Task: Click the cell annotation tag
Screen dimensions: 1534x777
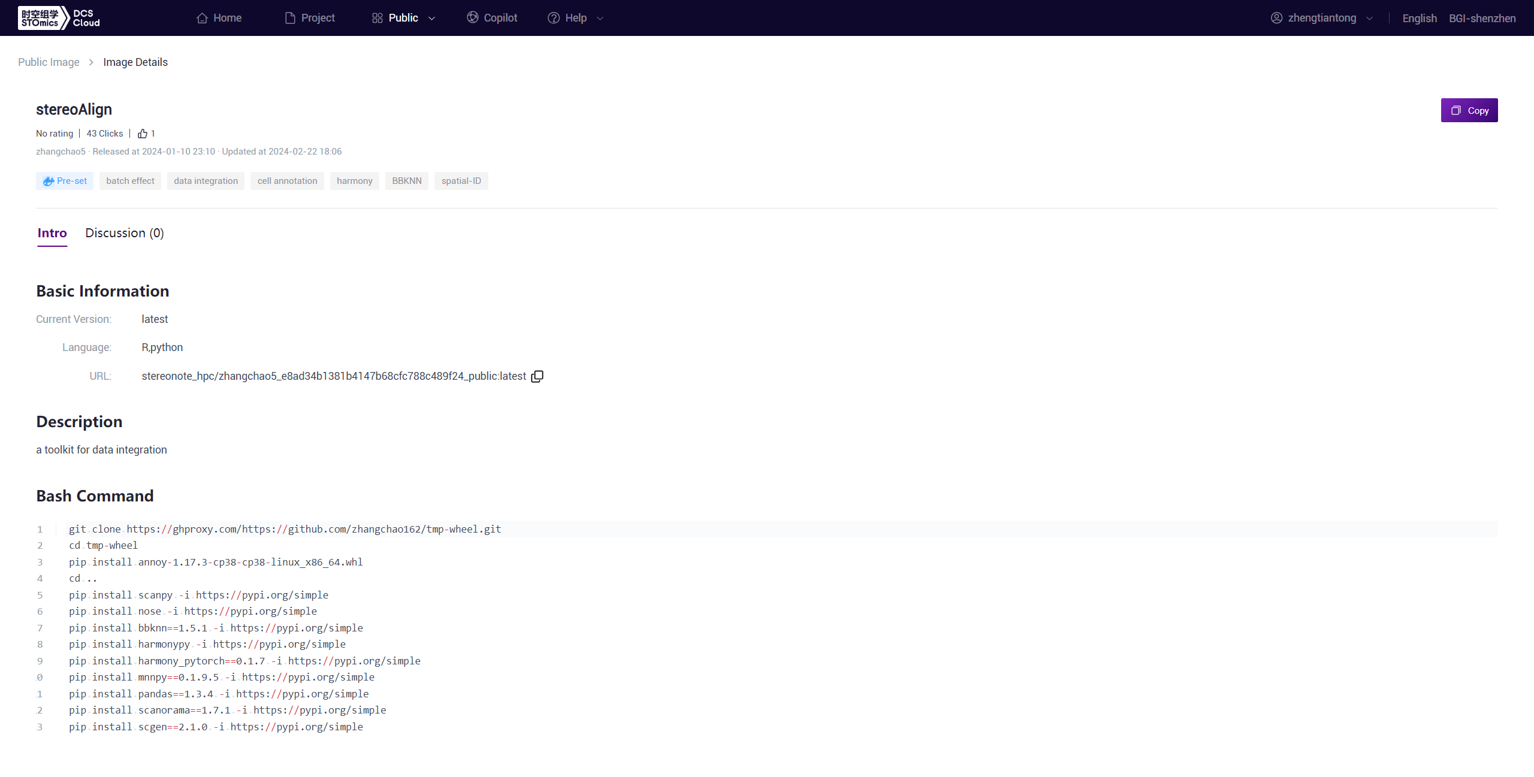Action: (287, 181)
